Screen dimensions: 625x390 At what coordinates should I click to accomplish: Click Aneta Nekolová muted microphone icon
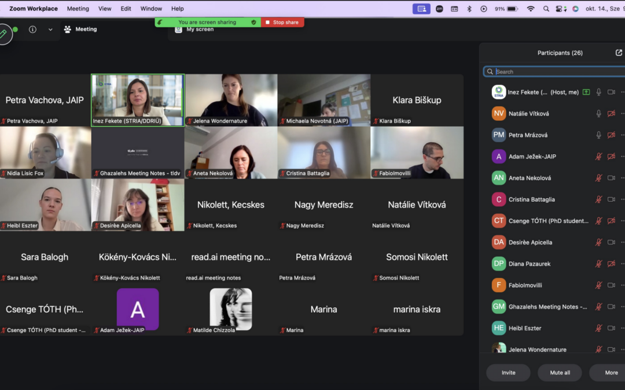(x=599, y=178)
